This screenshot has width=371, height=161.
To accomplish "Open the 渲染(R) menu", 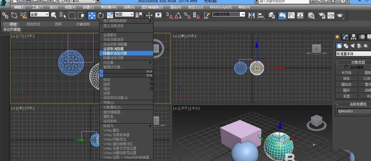I will [x=176, y=7].
